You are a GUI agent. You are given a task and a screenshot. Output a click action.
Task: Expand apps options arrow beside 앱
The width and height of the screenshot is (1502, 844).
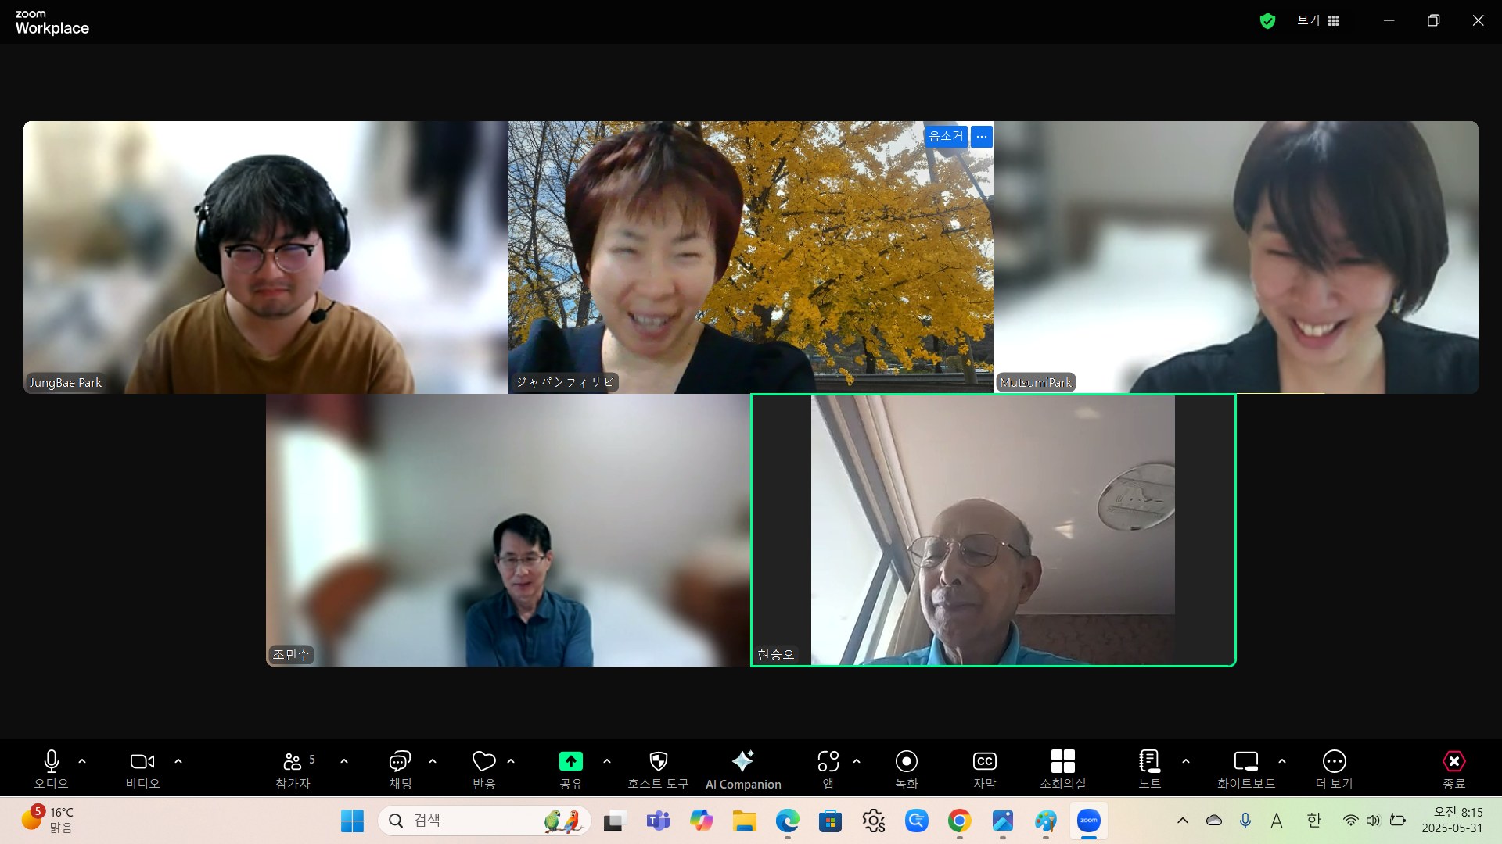tap(857, 761)
